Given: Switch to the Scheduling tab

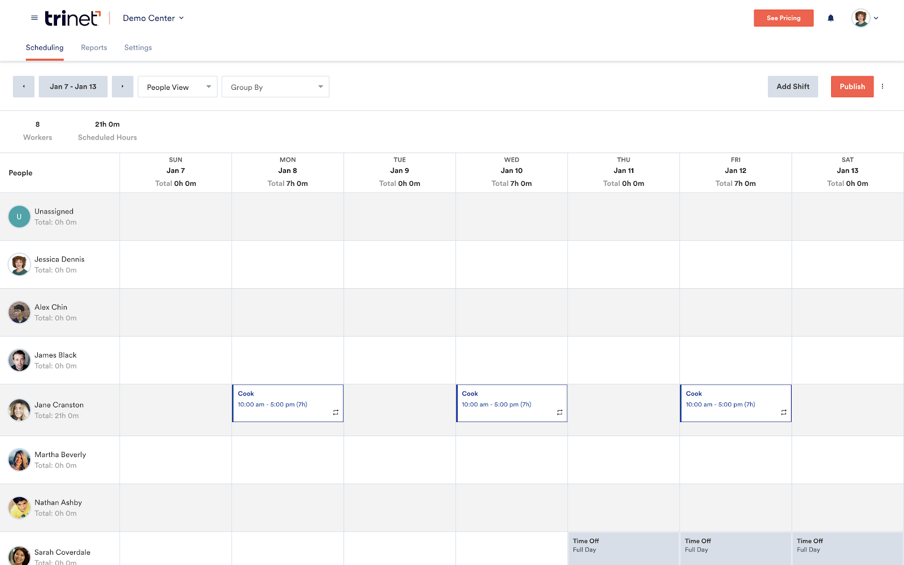Looking at the screenshot, I should pos(45,47).
